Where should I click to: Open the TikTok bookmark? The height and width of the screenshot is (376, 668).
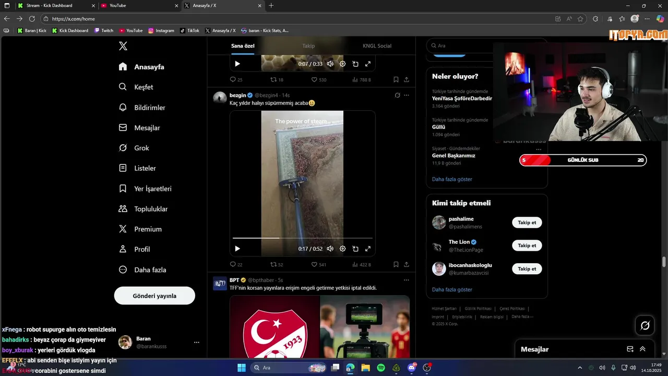click(x=189, y=31)
